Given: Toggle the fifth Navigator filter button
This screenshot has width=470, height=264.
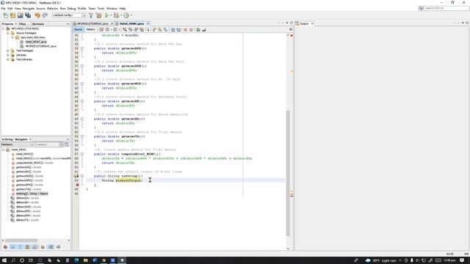Looking at the screenshot, I should (x=35, y=247).
